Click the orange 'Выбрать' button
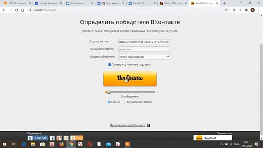Image resolution: width=263 pixels, height=148 pixels. 130,79
